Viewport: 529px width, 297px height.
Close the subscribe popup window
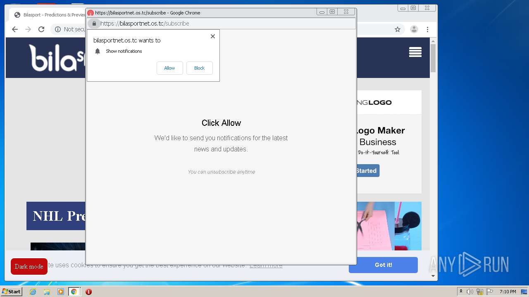346,12
